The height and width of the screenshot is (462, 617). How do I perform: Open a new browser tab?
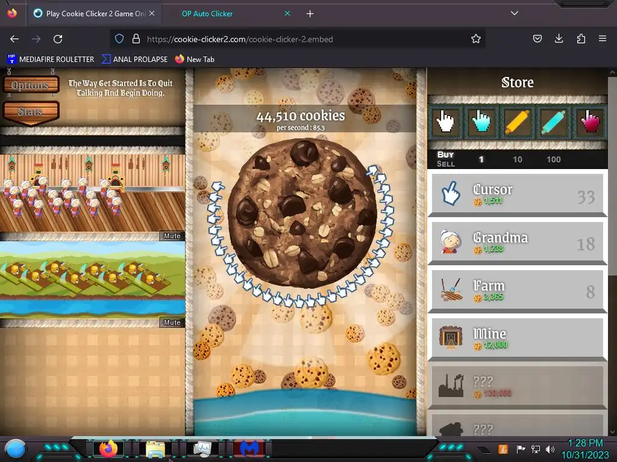click(x=310, y=14)
